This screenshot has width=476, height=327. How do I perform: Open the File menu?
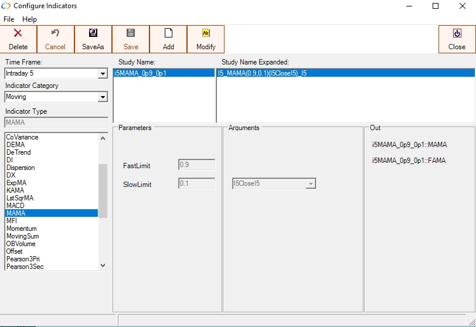coord(9,19)
